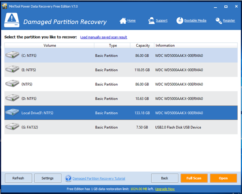
Task: Open the Support link
Action: click(162, 21)
